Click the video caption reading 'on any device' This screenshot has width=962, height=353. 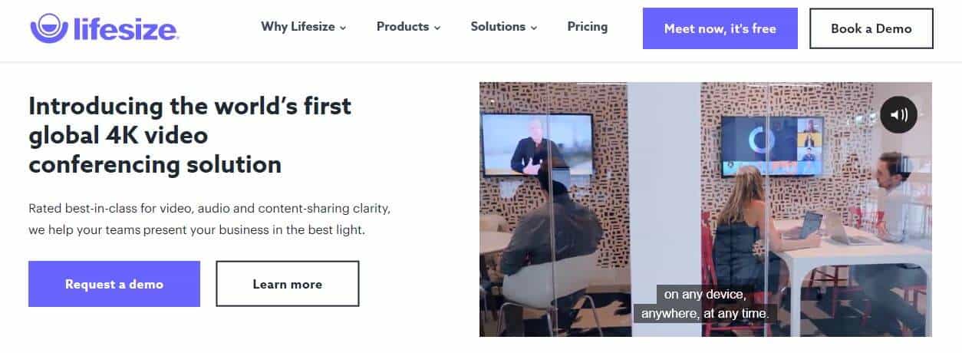704,294
